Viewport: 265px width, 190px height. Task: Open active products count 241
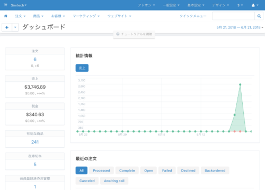pos(35,142)
